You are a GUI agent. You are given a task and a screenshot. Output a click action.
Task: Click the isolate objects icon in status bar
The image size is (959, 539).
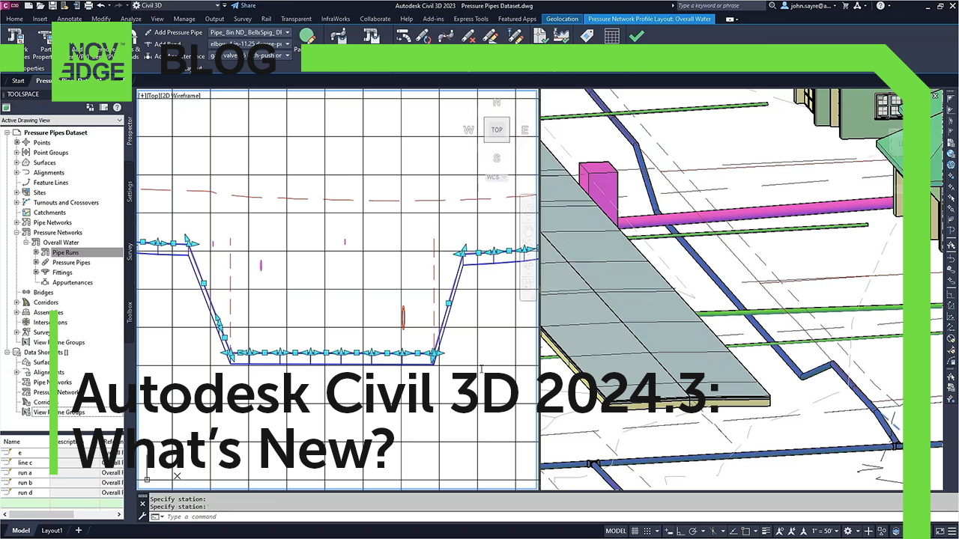[881, 531]
